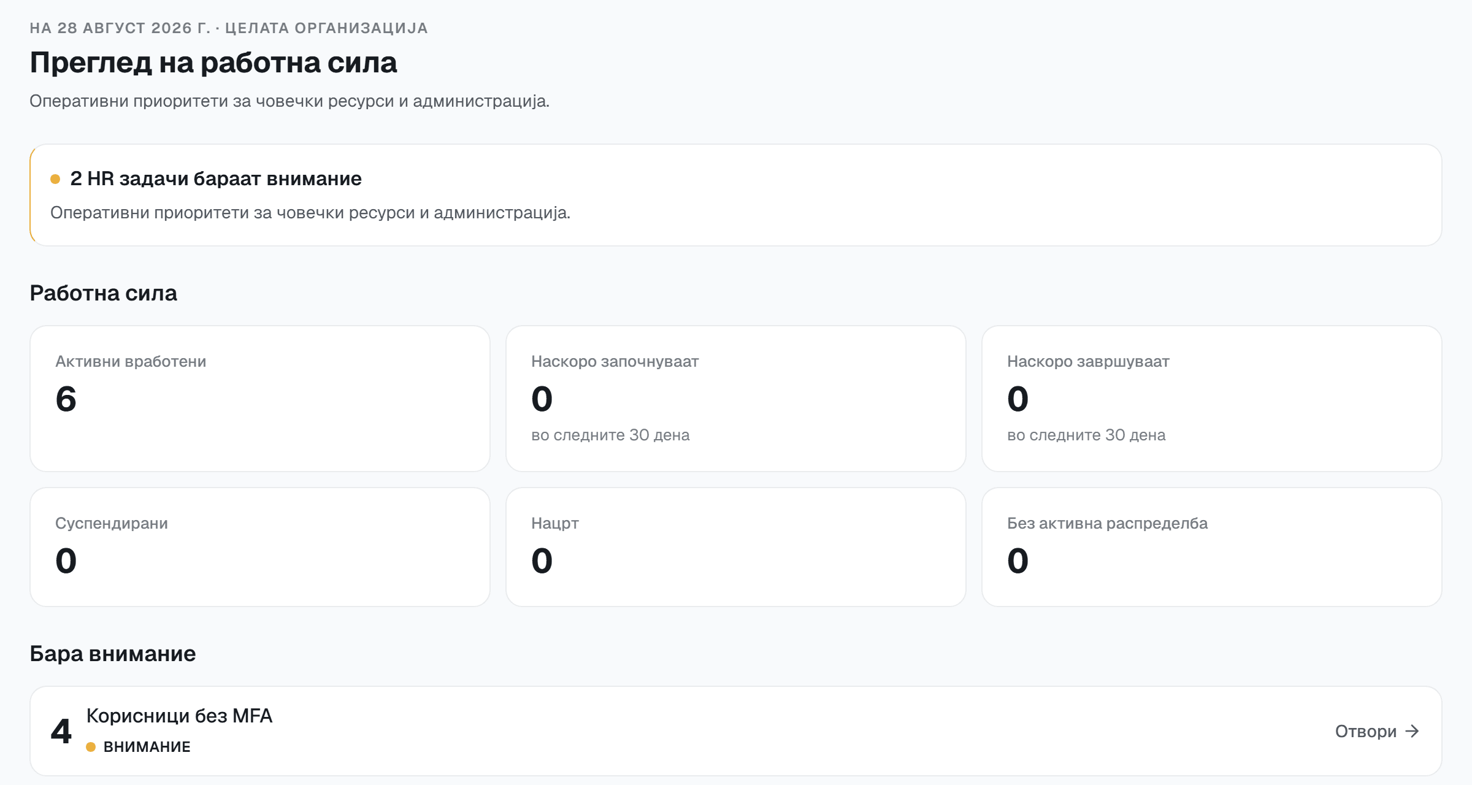Open the Нацрт card
This screenshot has height=785, width=1472.
(x=736, y=547)
